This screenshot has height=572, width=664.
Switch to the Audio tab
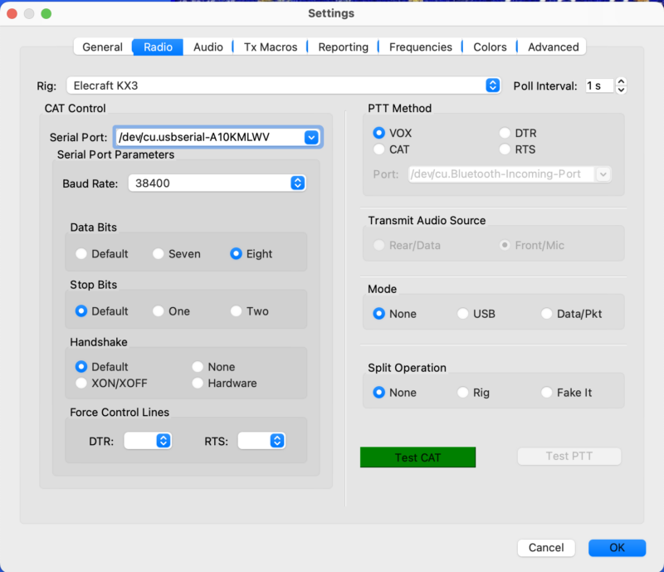(207, 47)
